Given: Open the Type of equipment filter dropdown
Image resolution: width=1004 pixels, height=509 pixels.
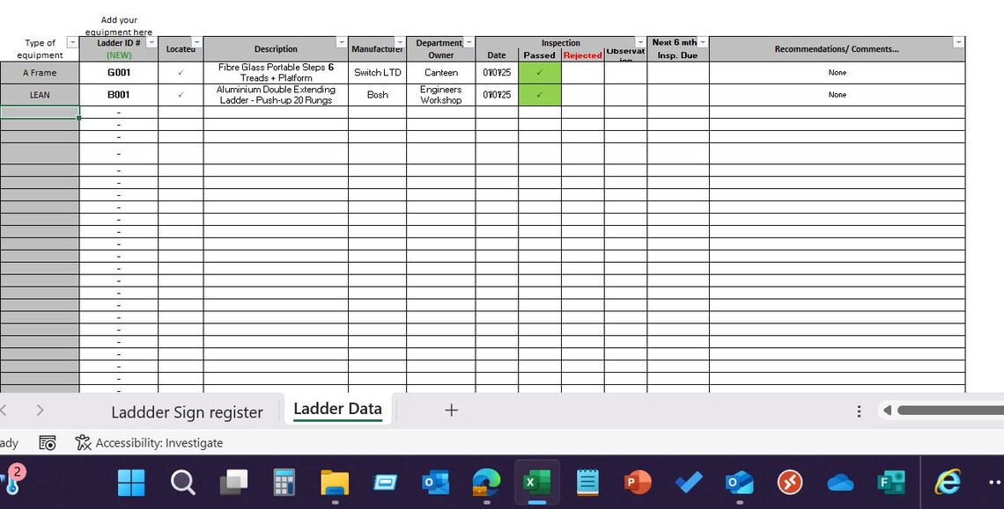Looking at the screenshot, I should tap(72, 42).
